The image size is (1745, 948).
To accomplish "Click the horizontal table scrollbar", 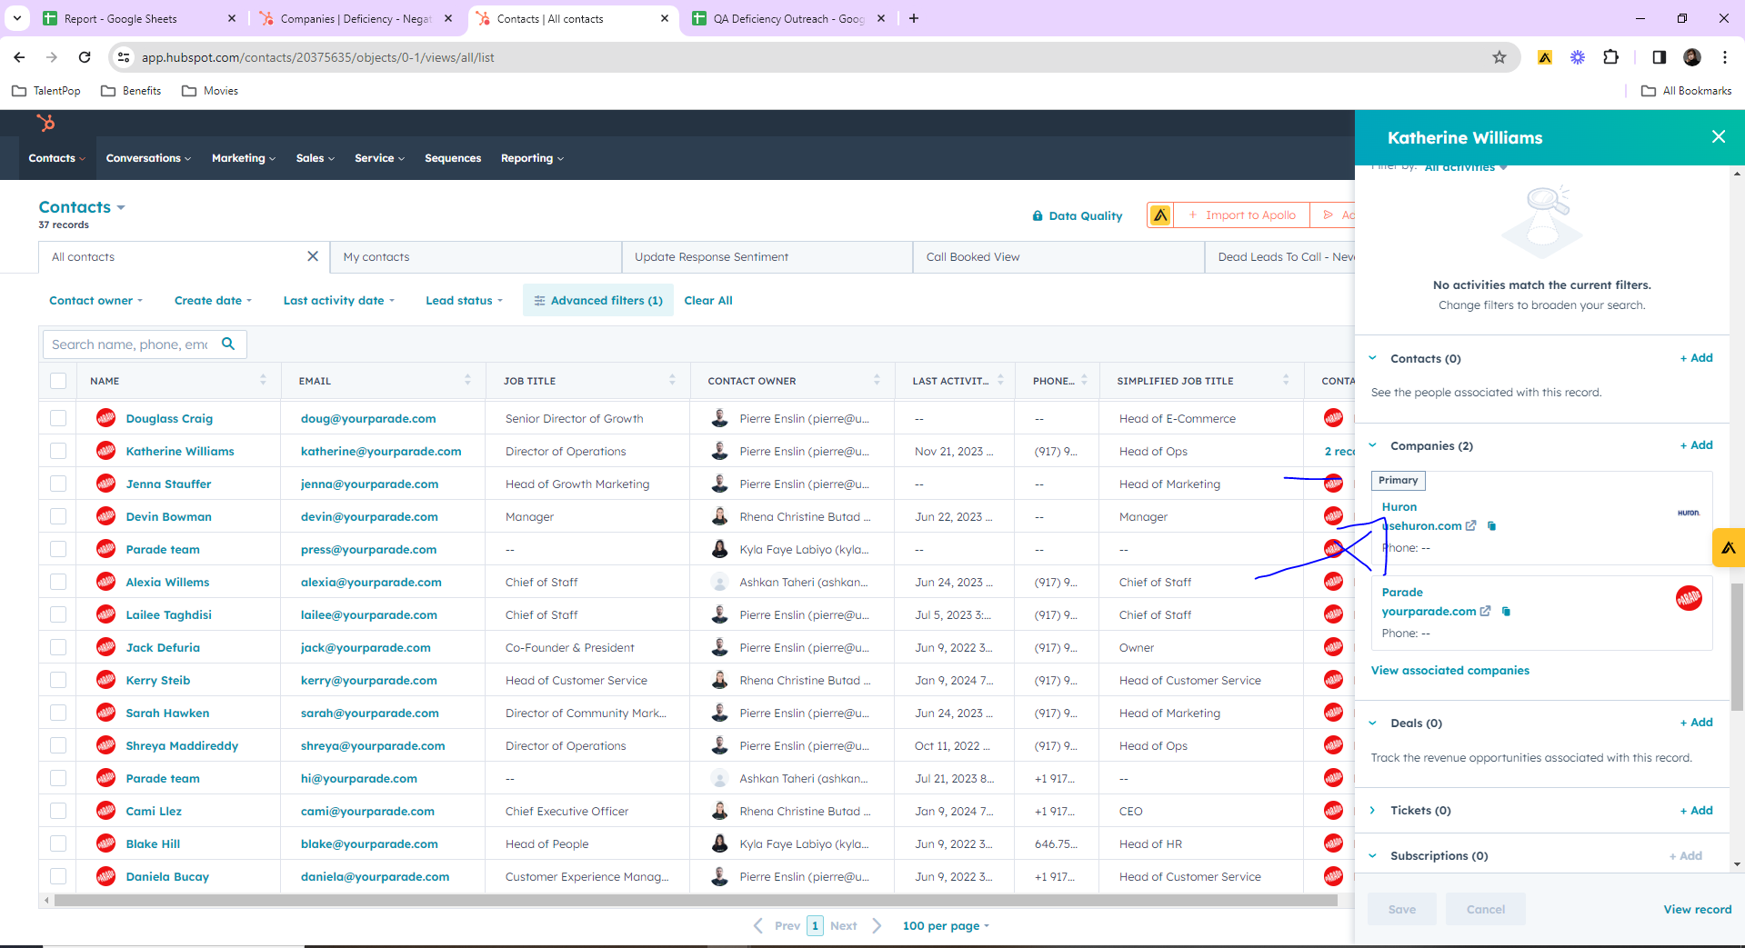I will [696, 900].
